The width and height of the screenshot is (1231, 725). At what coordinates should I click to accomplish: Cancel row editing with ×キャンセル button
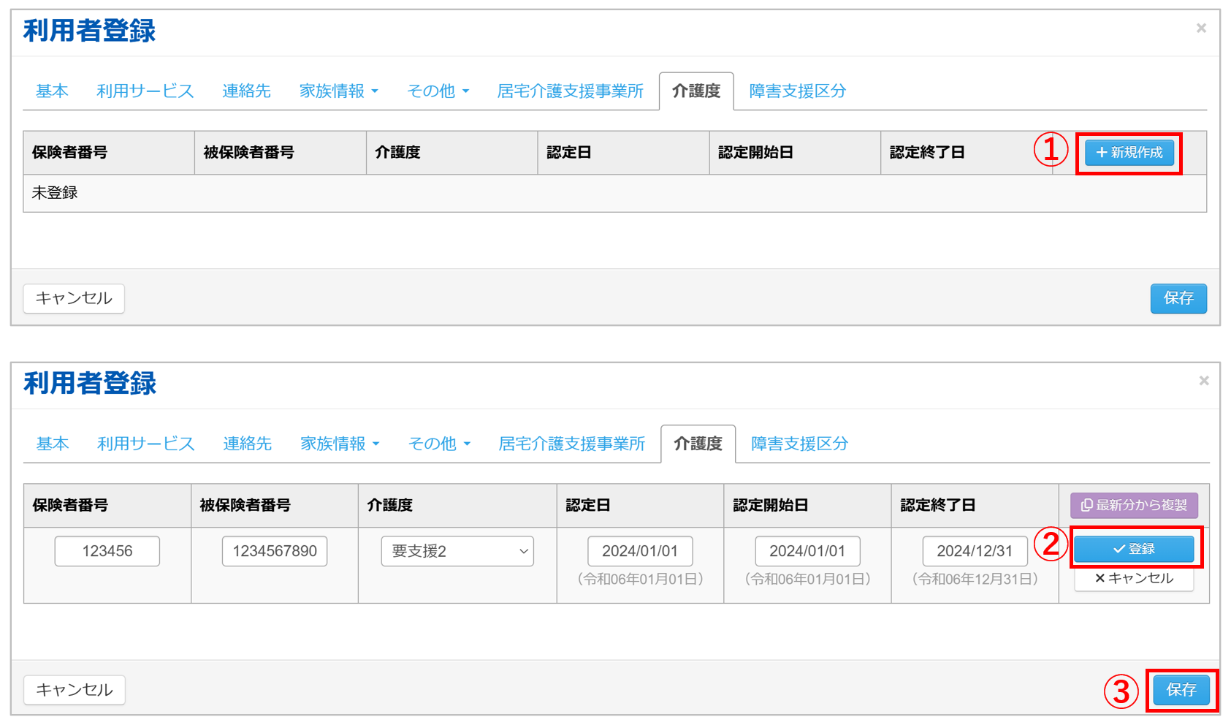point(1134,578)
